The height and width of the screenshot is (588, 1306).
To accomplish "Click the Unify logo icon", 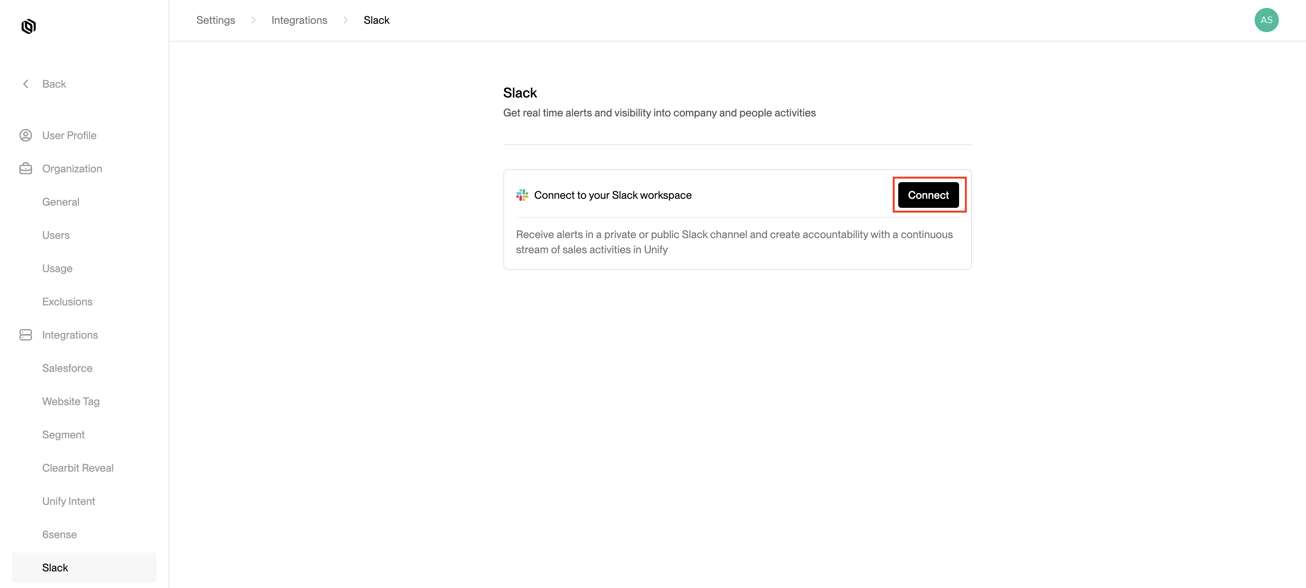I will pos(28,26).
